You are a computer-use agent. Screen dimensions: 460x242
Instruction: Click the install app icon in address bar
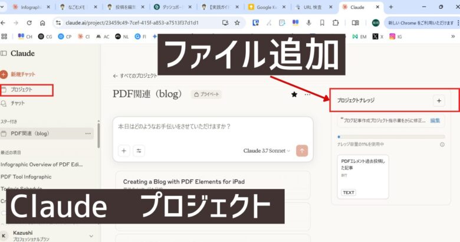point(225,22)
